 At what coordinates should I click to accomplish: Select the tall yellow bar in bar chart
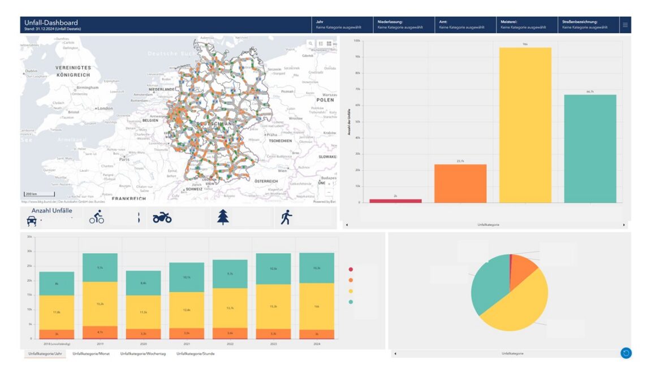tap(525, 125)
